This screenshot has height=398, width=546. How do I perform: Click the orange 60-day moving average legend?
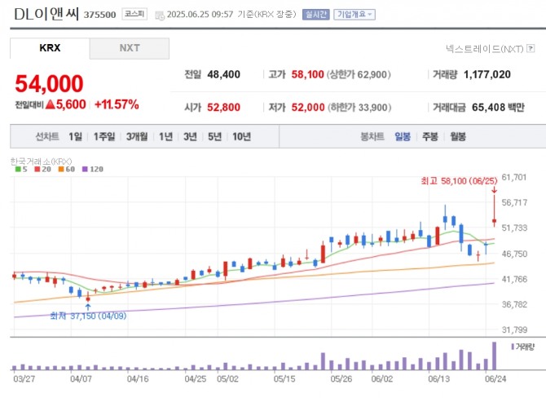[x=67, y=170]
